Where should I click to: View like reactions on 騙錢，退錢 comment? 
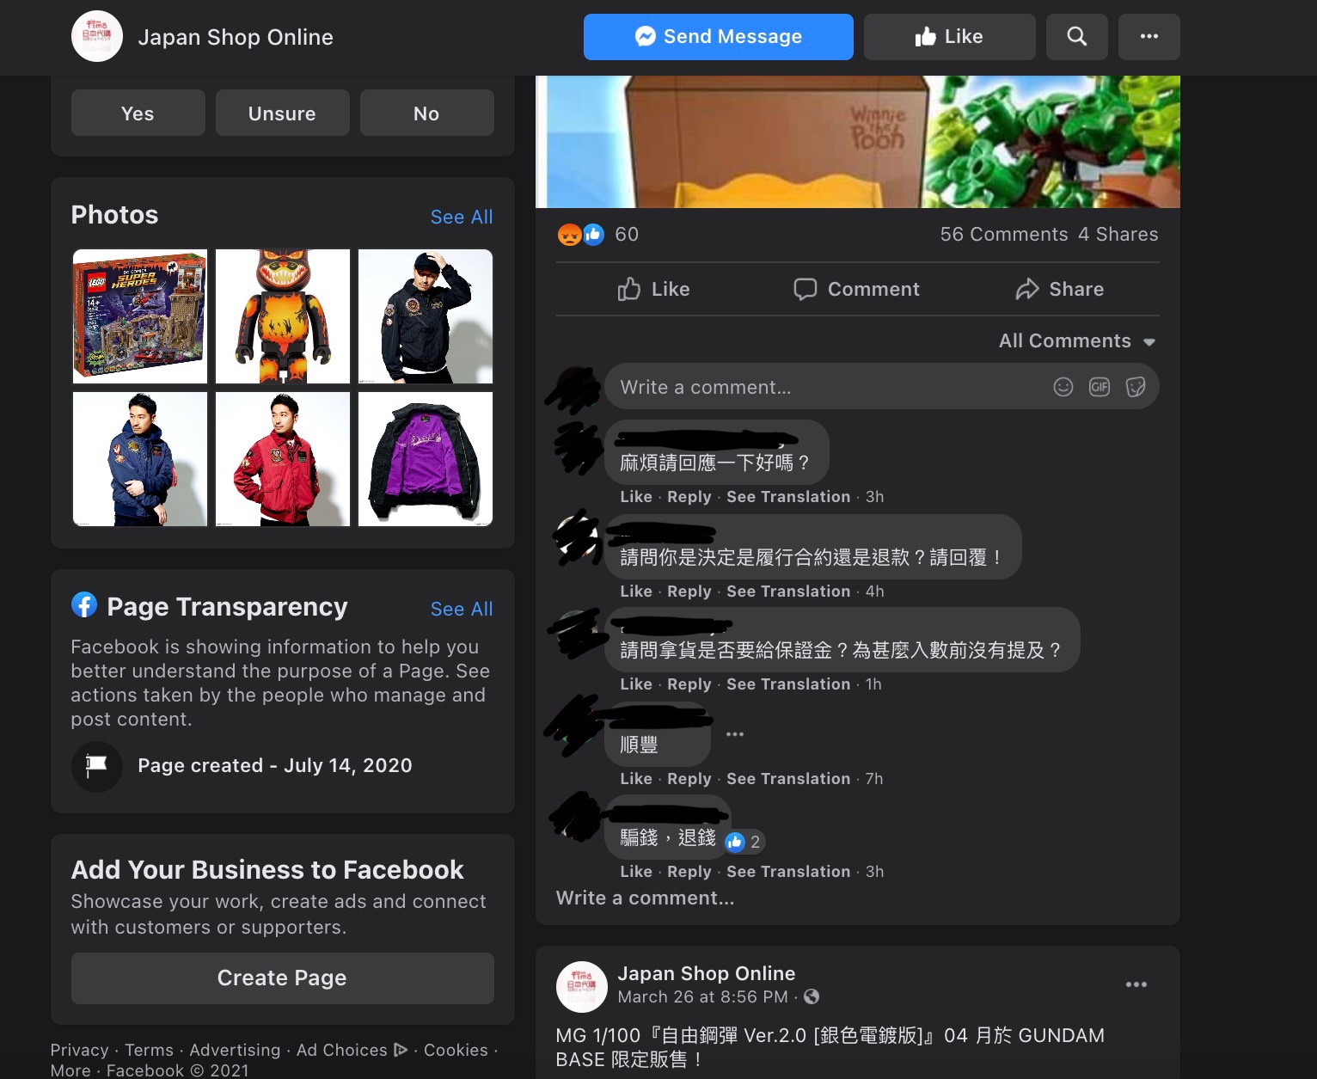744,842
